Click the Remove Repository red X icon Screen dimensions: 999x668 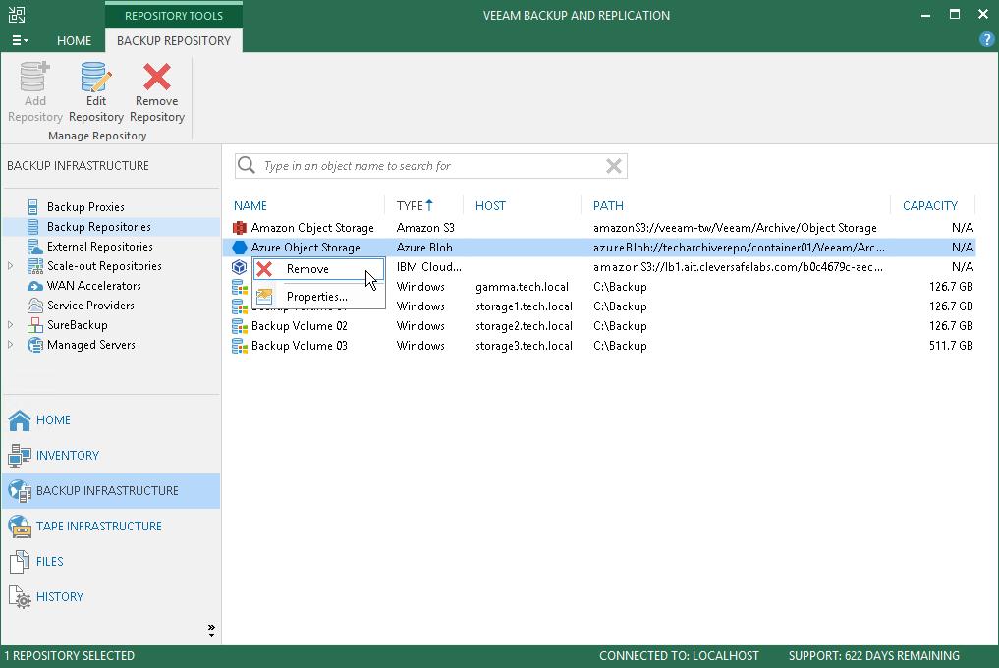coord(157,77)
